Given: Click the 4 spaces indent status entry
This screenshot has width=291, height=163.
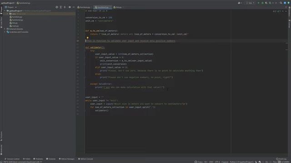Looking at the screenshot, I should pyautogui.click(x=225, y=162).
